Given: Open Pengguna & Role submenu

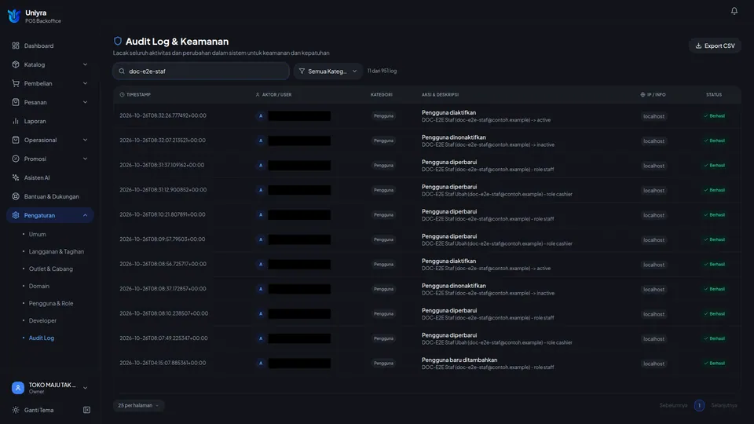Looking at the screenshot, I should tap(51, 303).
